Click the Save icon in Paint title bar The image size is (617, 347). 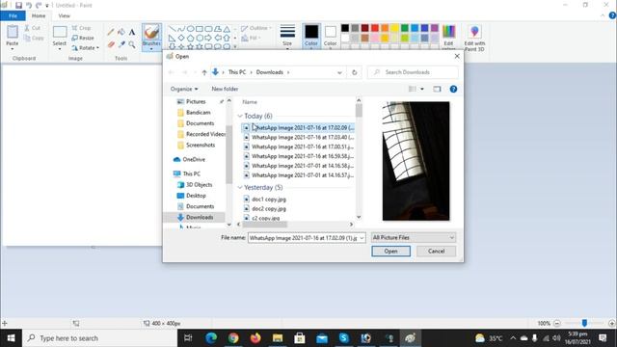click(x=18, y=6)
